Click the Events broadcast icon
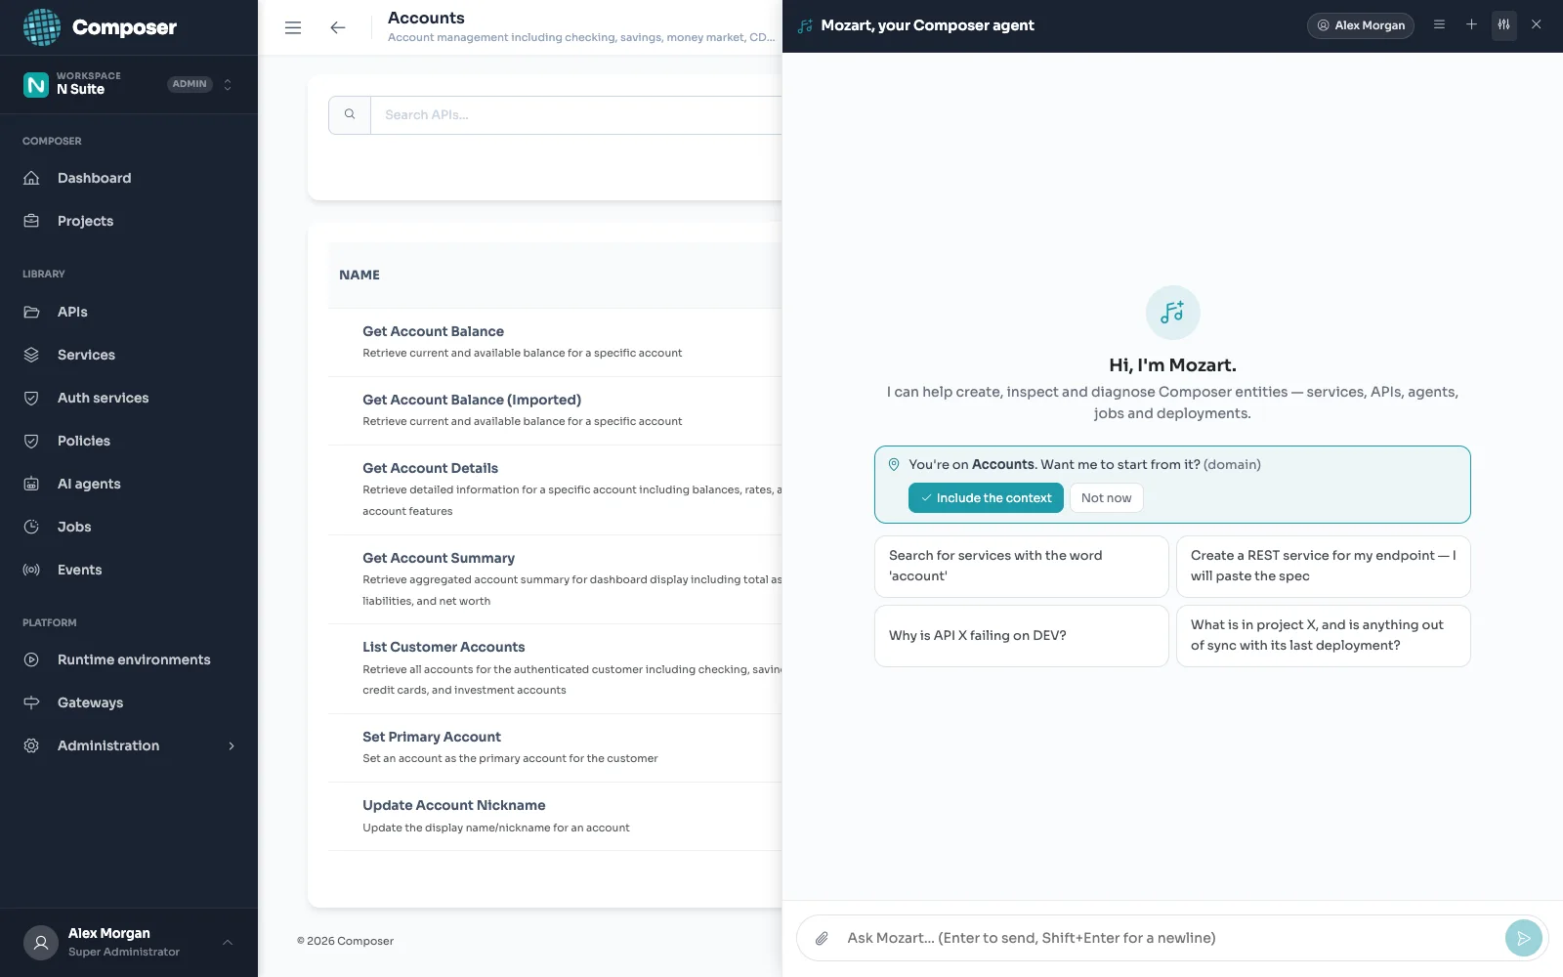The height and width of the screenshot is (977, 1563). pyautogui.click(x=31, y=570)
